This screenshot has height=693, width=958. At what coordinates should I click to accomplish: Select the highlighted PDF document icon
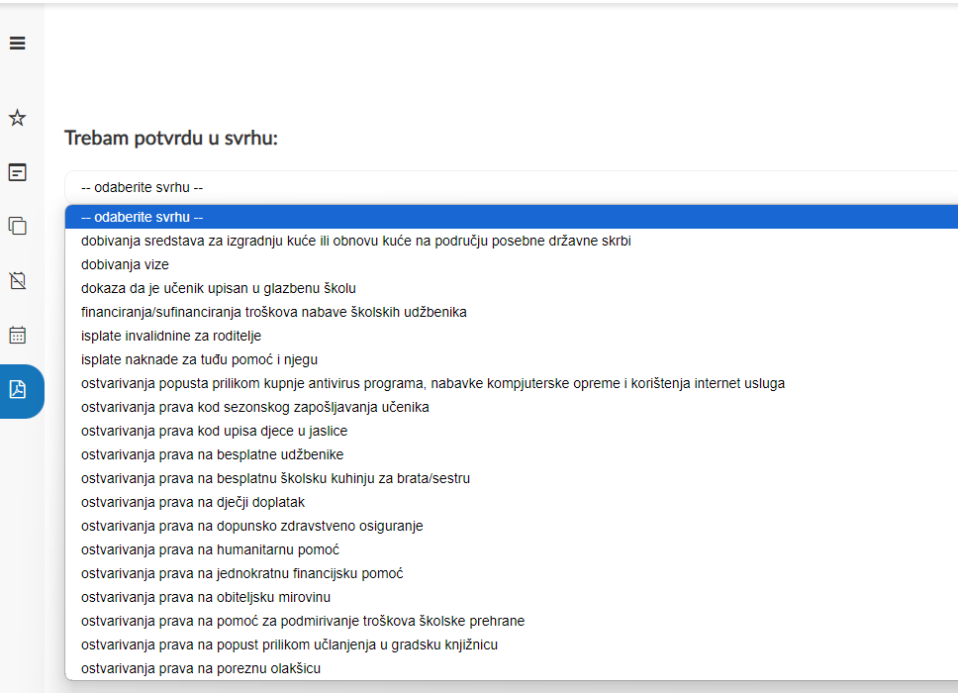[18, 389]
